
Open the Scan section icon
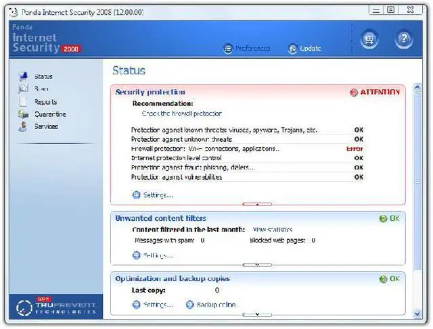tap(24, 88)
